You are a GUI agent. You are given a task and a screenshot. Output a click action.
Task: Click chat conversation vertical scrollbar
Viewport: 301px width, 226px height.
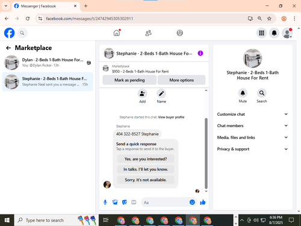tap(206, 154)
